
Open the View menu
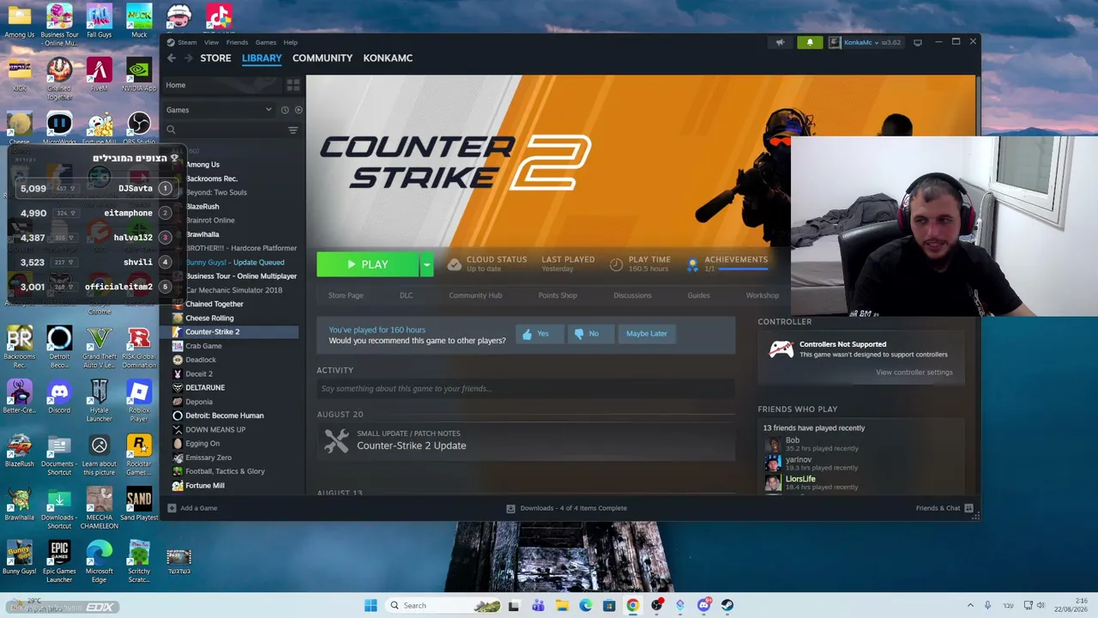(x=211, y=42)
